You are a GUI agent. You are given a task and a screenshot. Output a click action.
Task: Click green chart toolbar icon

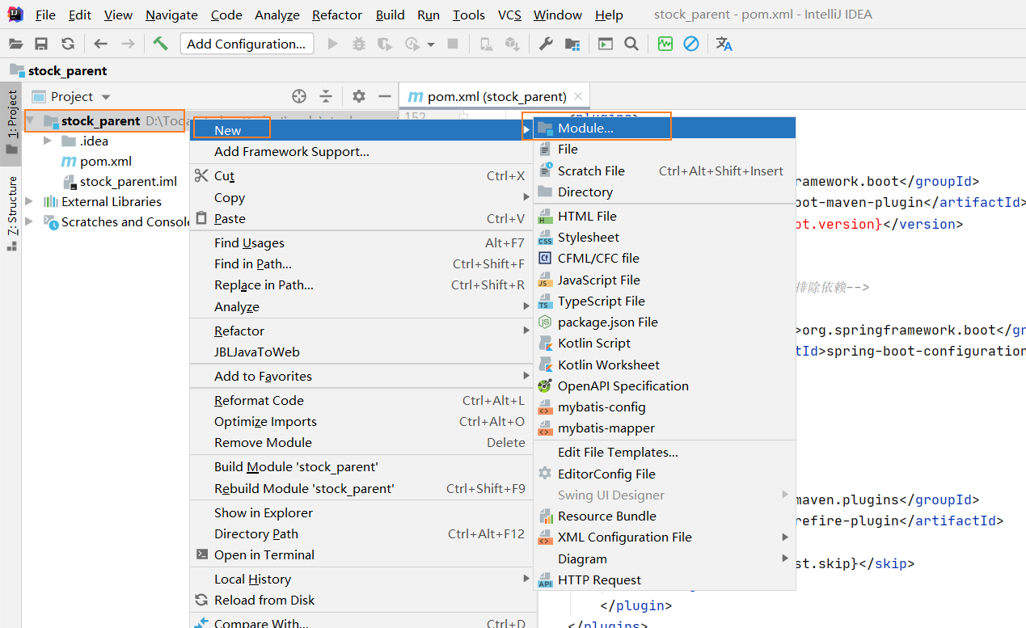click(x=665, y=44)
